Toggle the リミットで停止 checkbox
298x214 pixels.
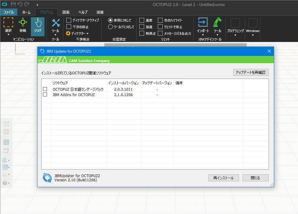tap(160, 27)
